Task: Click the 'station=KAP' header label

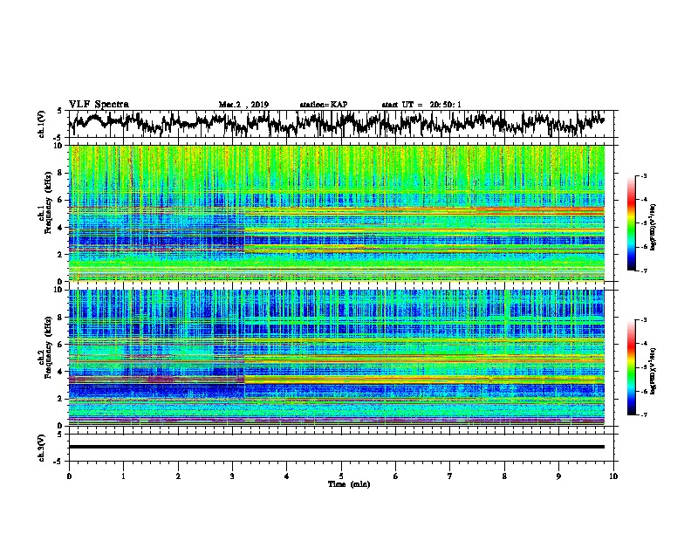Action: 324,105
